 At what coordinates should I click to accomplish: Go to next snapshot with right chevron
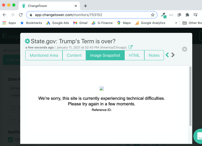point(173,55)
